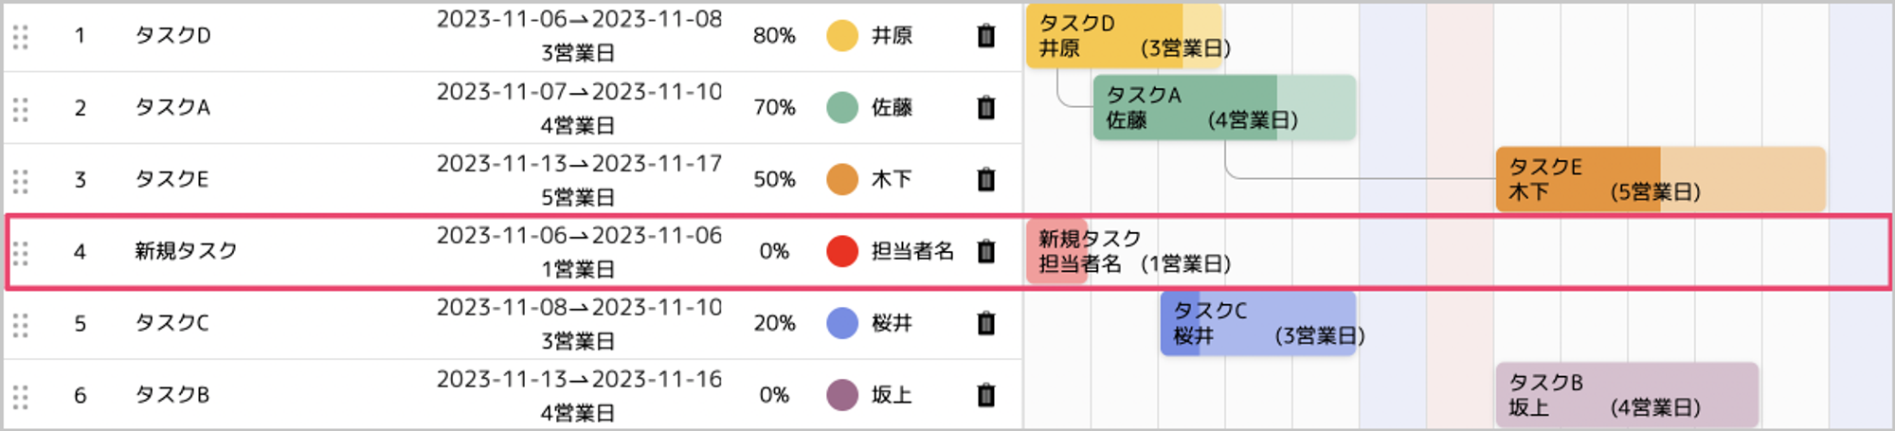Click the assignee name 坂上
The image size is (1895, 431).
tap(892, 396)
